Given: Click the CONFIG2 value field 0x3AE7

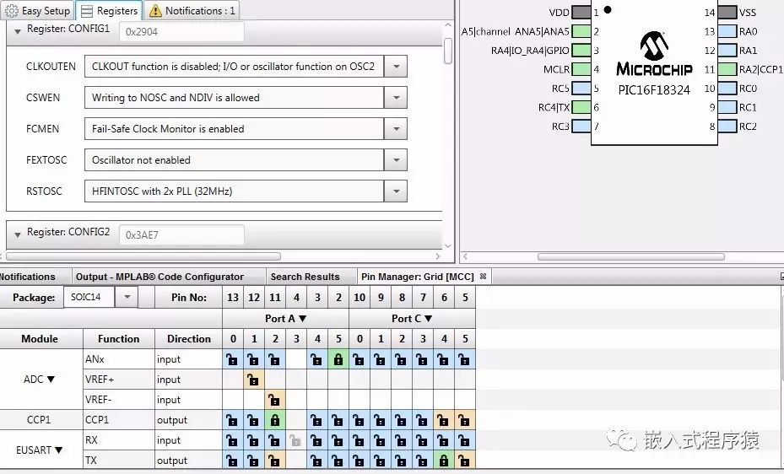Looking at the screenshot, I should point(181,234).
